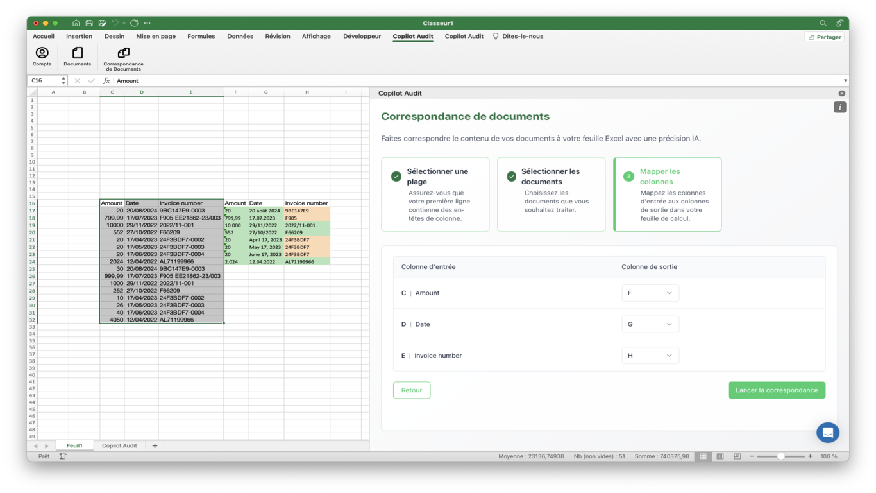Open the chat bubble support icon

[828, 432]
